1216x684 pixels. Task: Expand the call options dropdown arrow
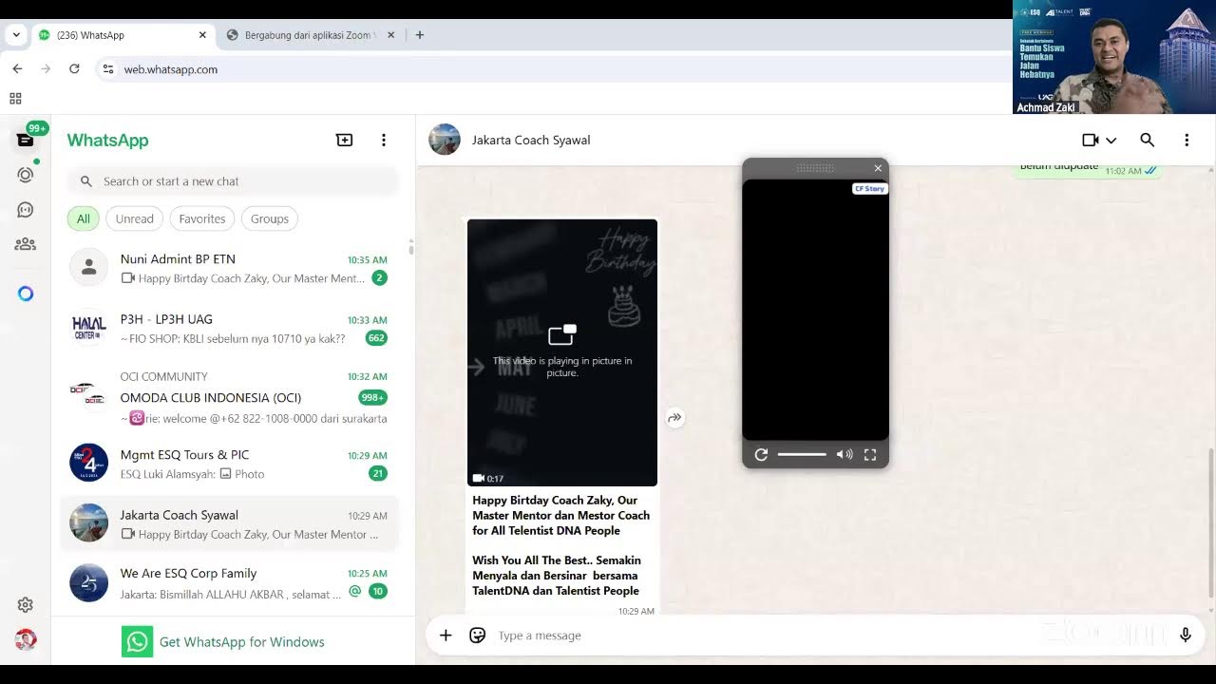tap(1111, 141)
